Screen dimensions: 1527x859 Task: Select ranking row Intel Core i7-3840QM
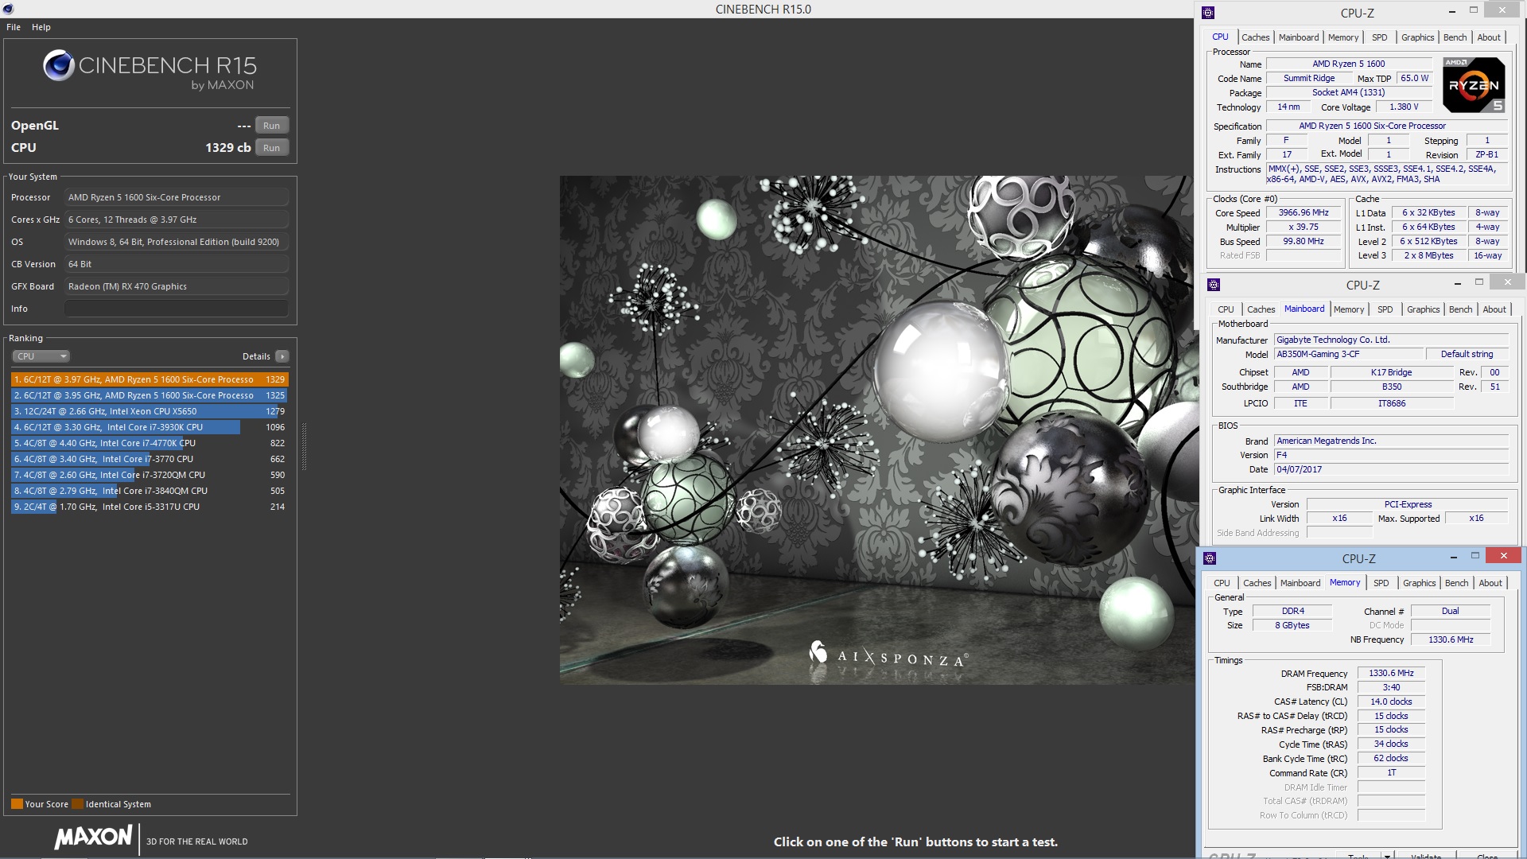point(149,491)
